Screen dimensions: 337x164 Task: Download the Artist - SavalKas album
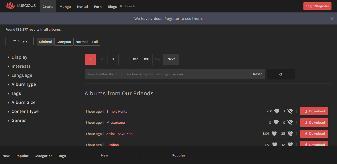(x=314, y=134)
